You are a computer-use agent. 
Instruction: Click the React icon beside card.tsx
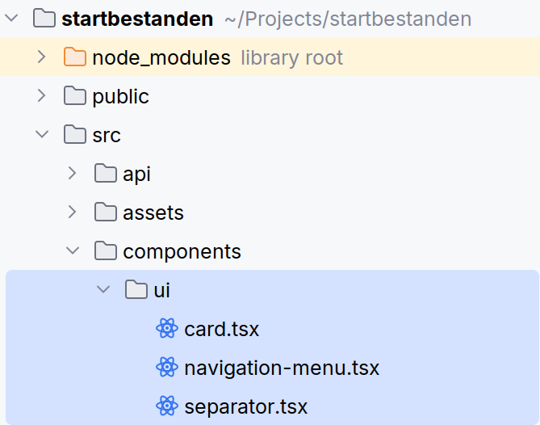[x=166, y=329]
